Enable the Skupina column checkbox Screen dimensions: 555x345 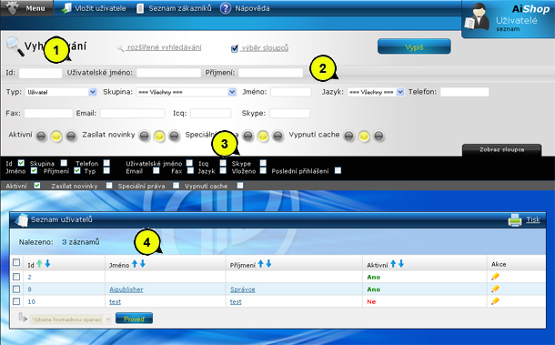(x=64, y=163)
